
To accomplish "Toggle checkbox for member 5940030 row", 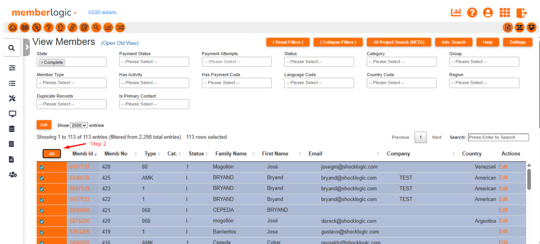I will pyautogui.click(x=42, y=178).
